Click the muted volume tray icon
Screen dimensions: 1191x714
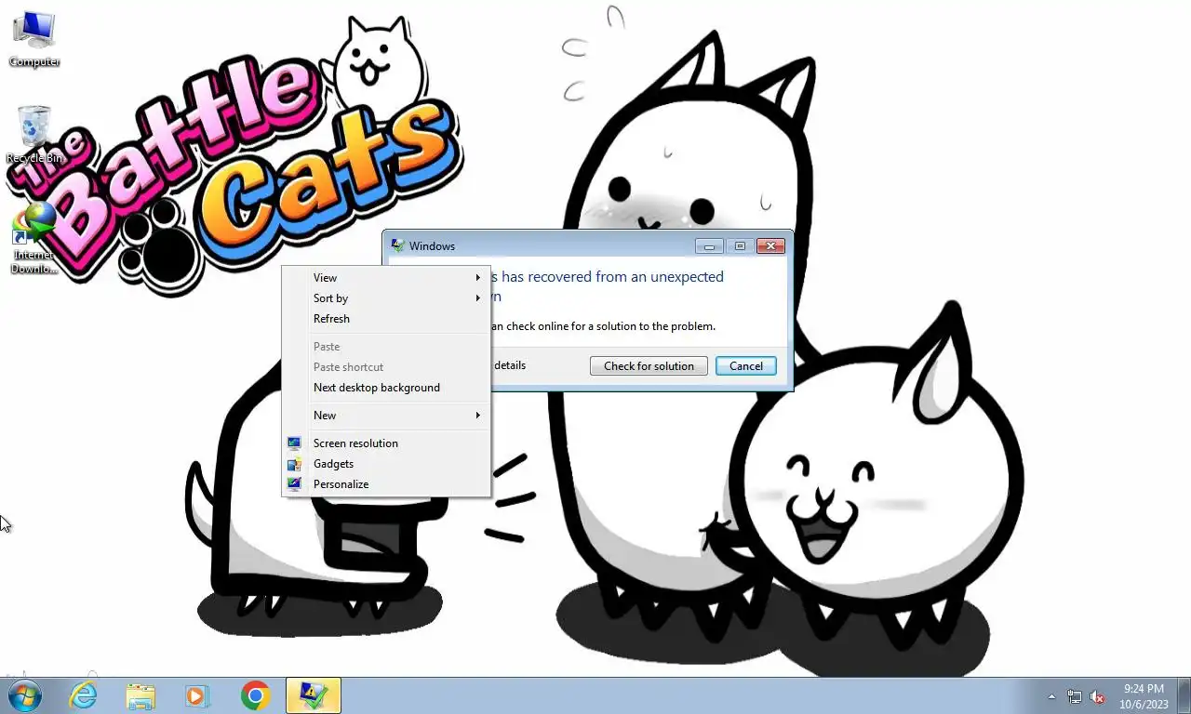coord(1097,696)
